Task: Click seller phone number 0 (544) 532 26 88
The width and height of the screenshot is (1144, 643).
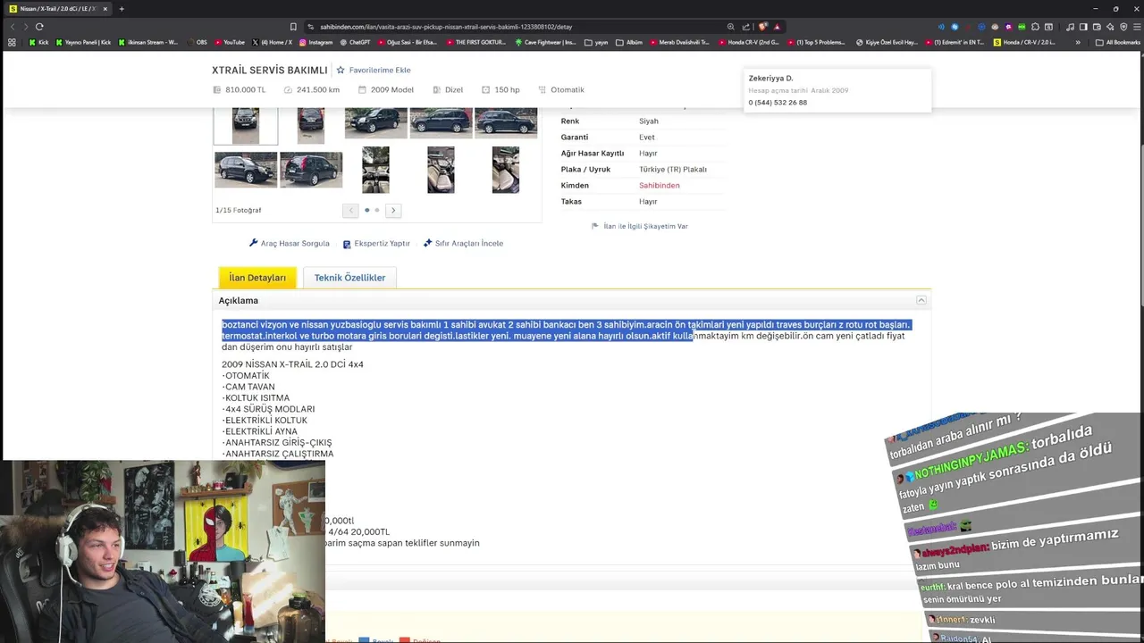Action: pos(778,103)
